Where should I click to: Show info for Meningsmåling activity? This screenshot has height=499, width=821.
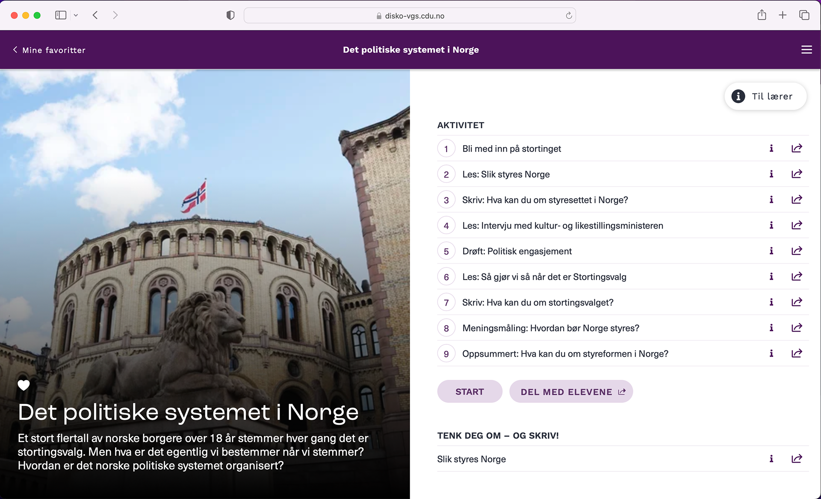click(771, 328)
